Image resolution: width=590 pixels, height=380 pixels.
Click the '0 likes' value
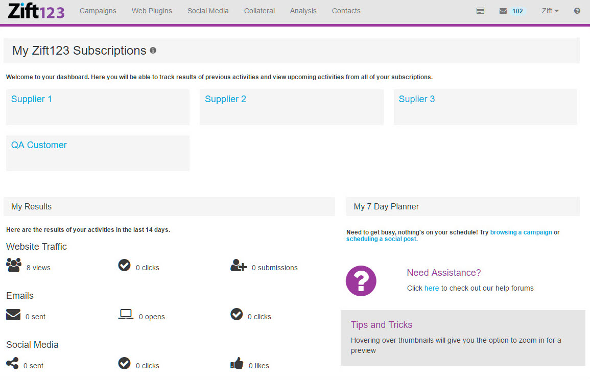click(x=259, y=366)
